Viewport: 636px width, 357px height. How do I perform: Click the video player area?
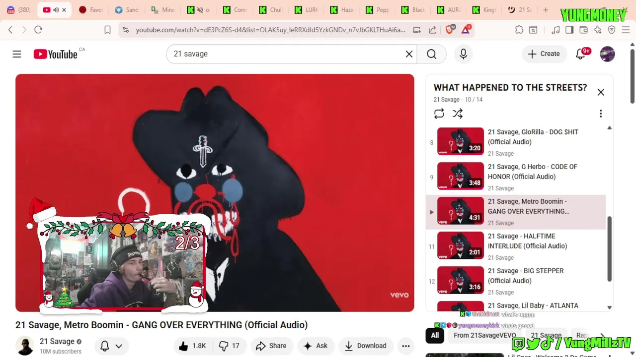click(215, 193)
